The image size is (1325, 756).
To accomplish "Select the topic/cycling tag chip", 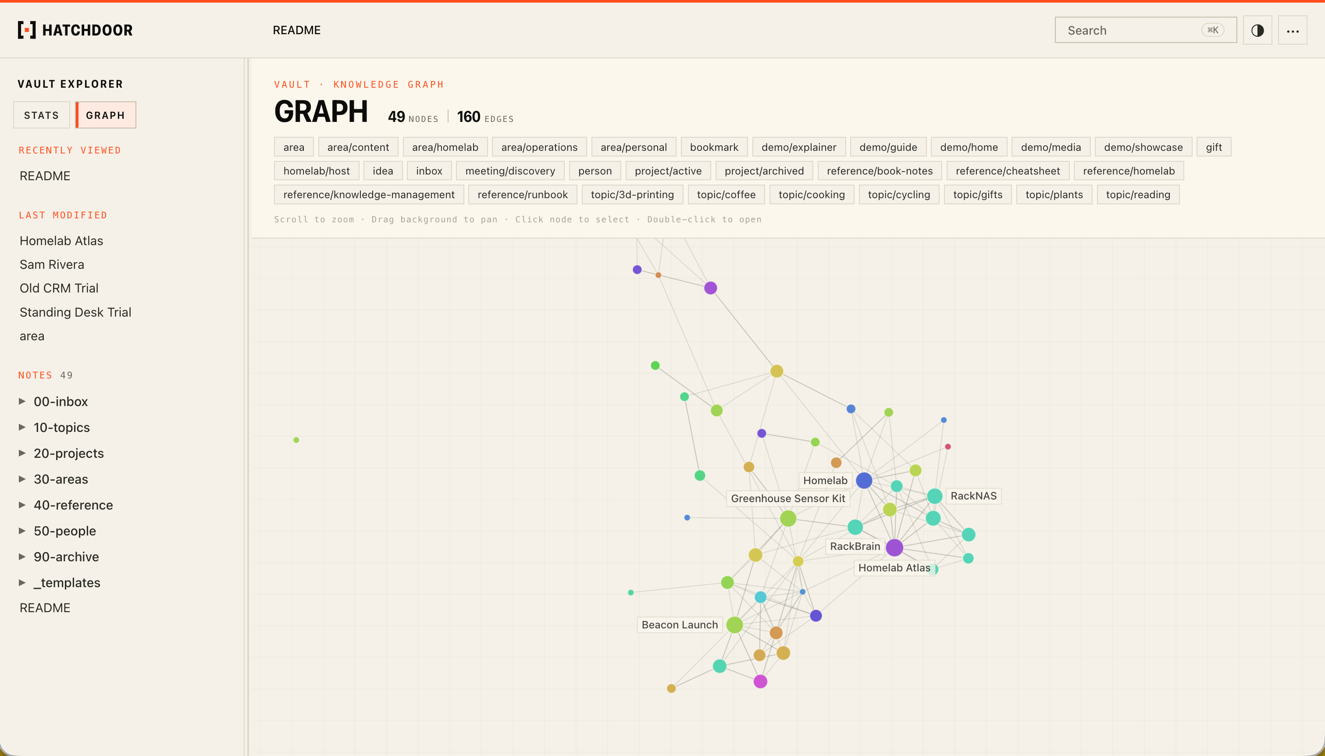I will (x=899, y=195).
